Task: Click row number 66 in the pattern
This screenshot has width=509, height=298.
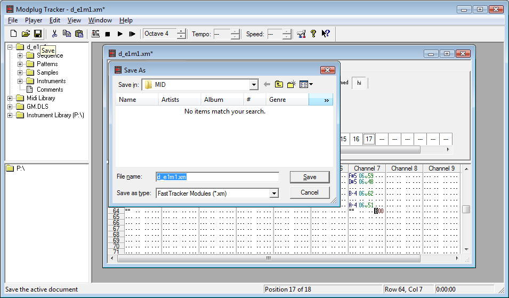Action: coord(116,223)
